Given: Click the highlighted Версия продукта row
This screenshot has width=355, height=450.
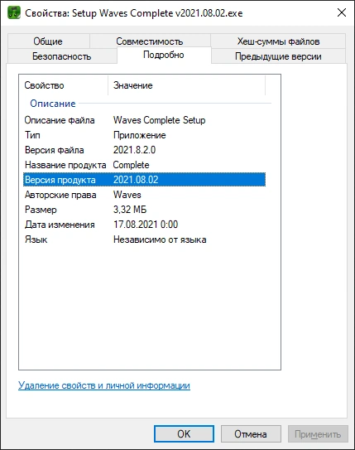Looking at the screenshot, I should 145,180.
